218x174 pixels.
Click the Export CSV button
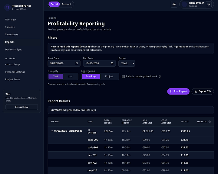(x=203, y=92)
